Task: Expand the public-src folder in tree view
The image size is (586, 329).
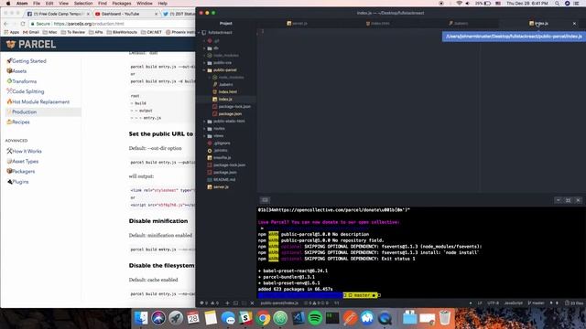Action: pyautogui.click(x=204, y=63)
